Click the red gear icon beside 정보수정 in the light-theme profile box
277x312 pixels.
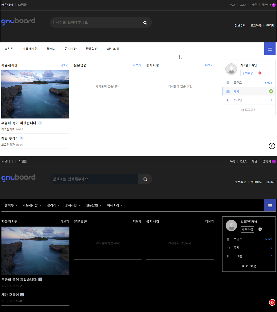click(x=260, y=73)
